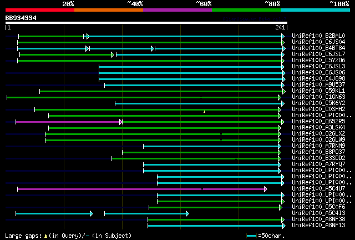This screenshot has height=240, width=355.
Task: Click the orange ~40% identity legend segment
Action: coord(109,10)
